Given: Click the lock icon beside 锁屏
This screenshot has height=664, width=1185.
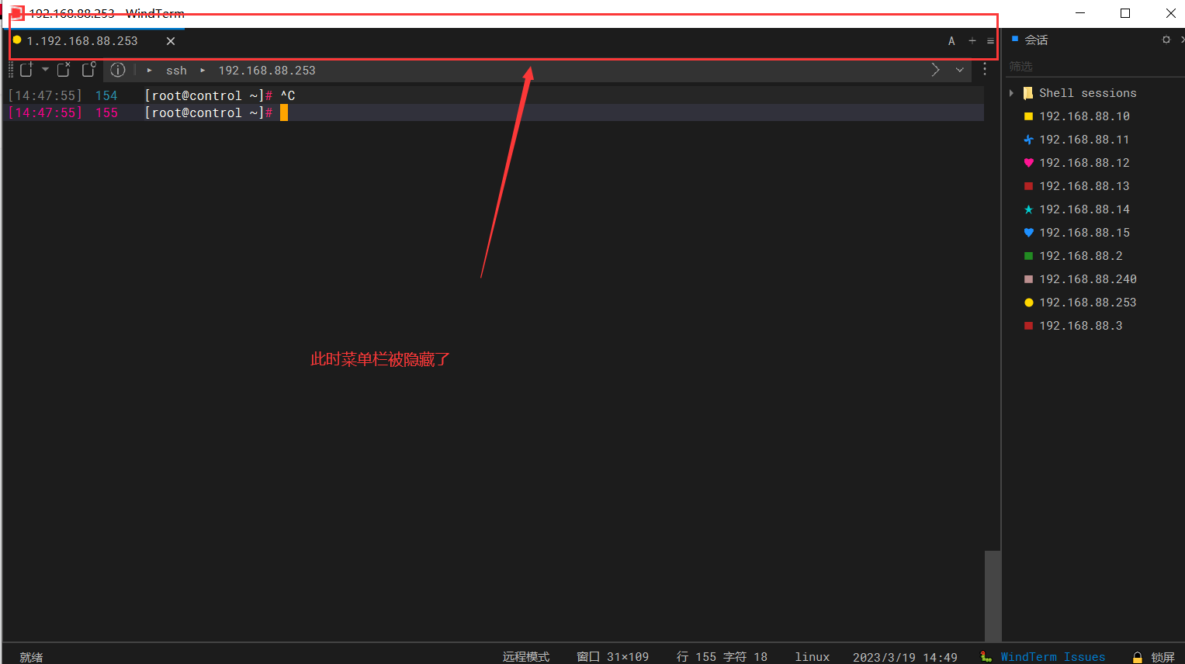Looking at the screenshot, I should click(x=1136, y=656).
